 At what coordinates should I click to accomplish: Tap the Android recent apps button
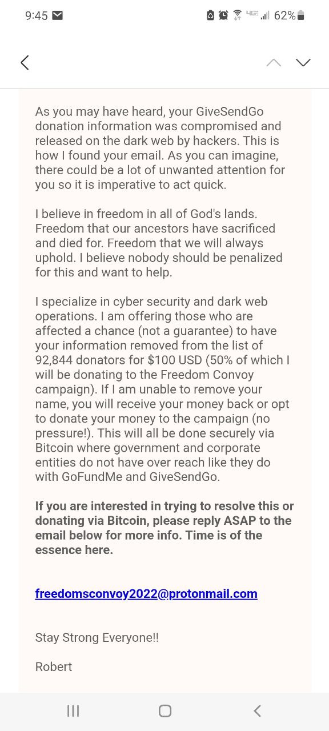pyautogui.click(x=73, y=710)
